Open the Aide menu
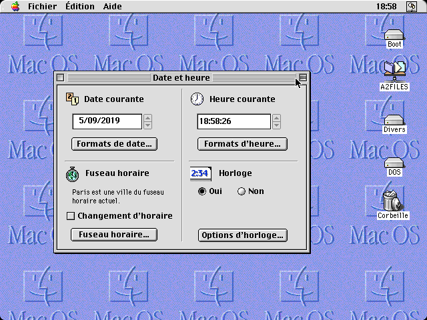427x320 pixels. (x=112, y=6)
